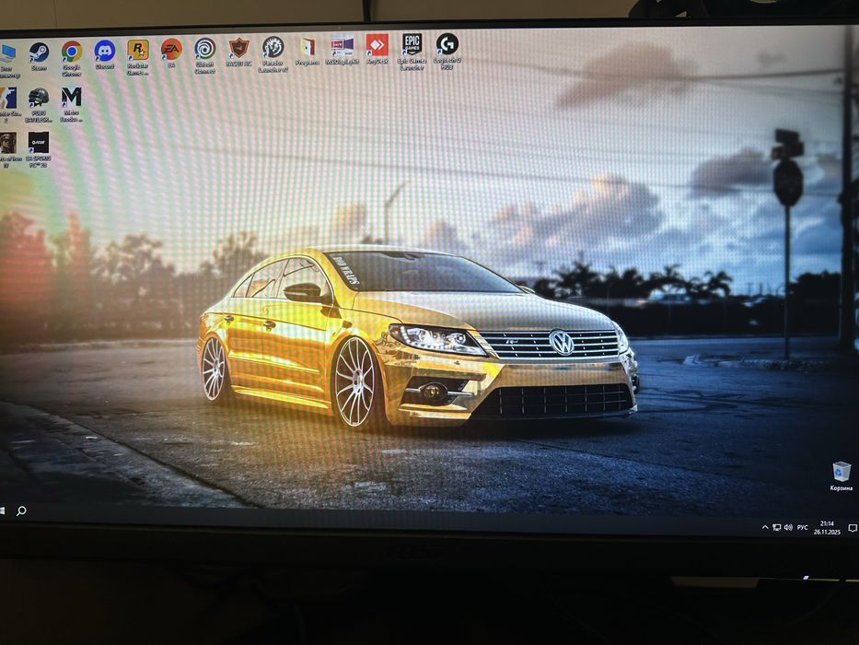This screenshot has height=645, width=859.
Task: Open the Корзина recycle bin
Action: (841, 476)
